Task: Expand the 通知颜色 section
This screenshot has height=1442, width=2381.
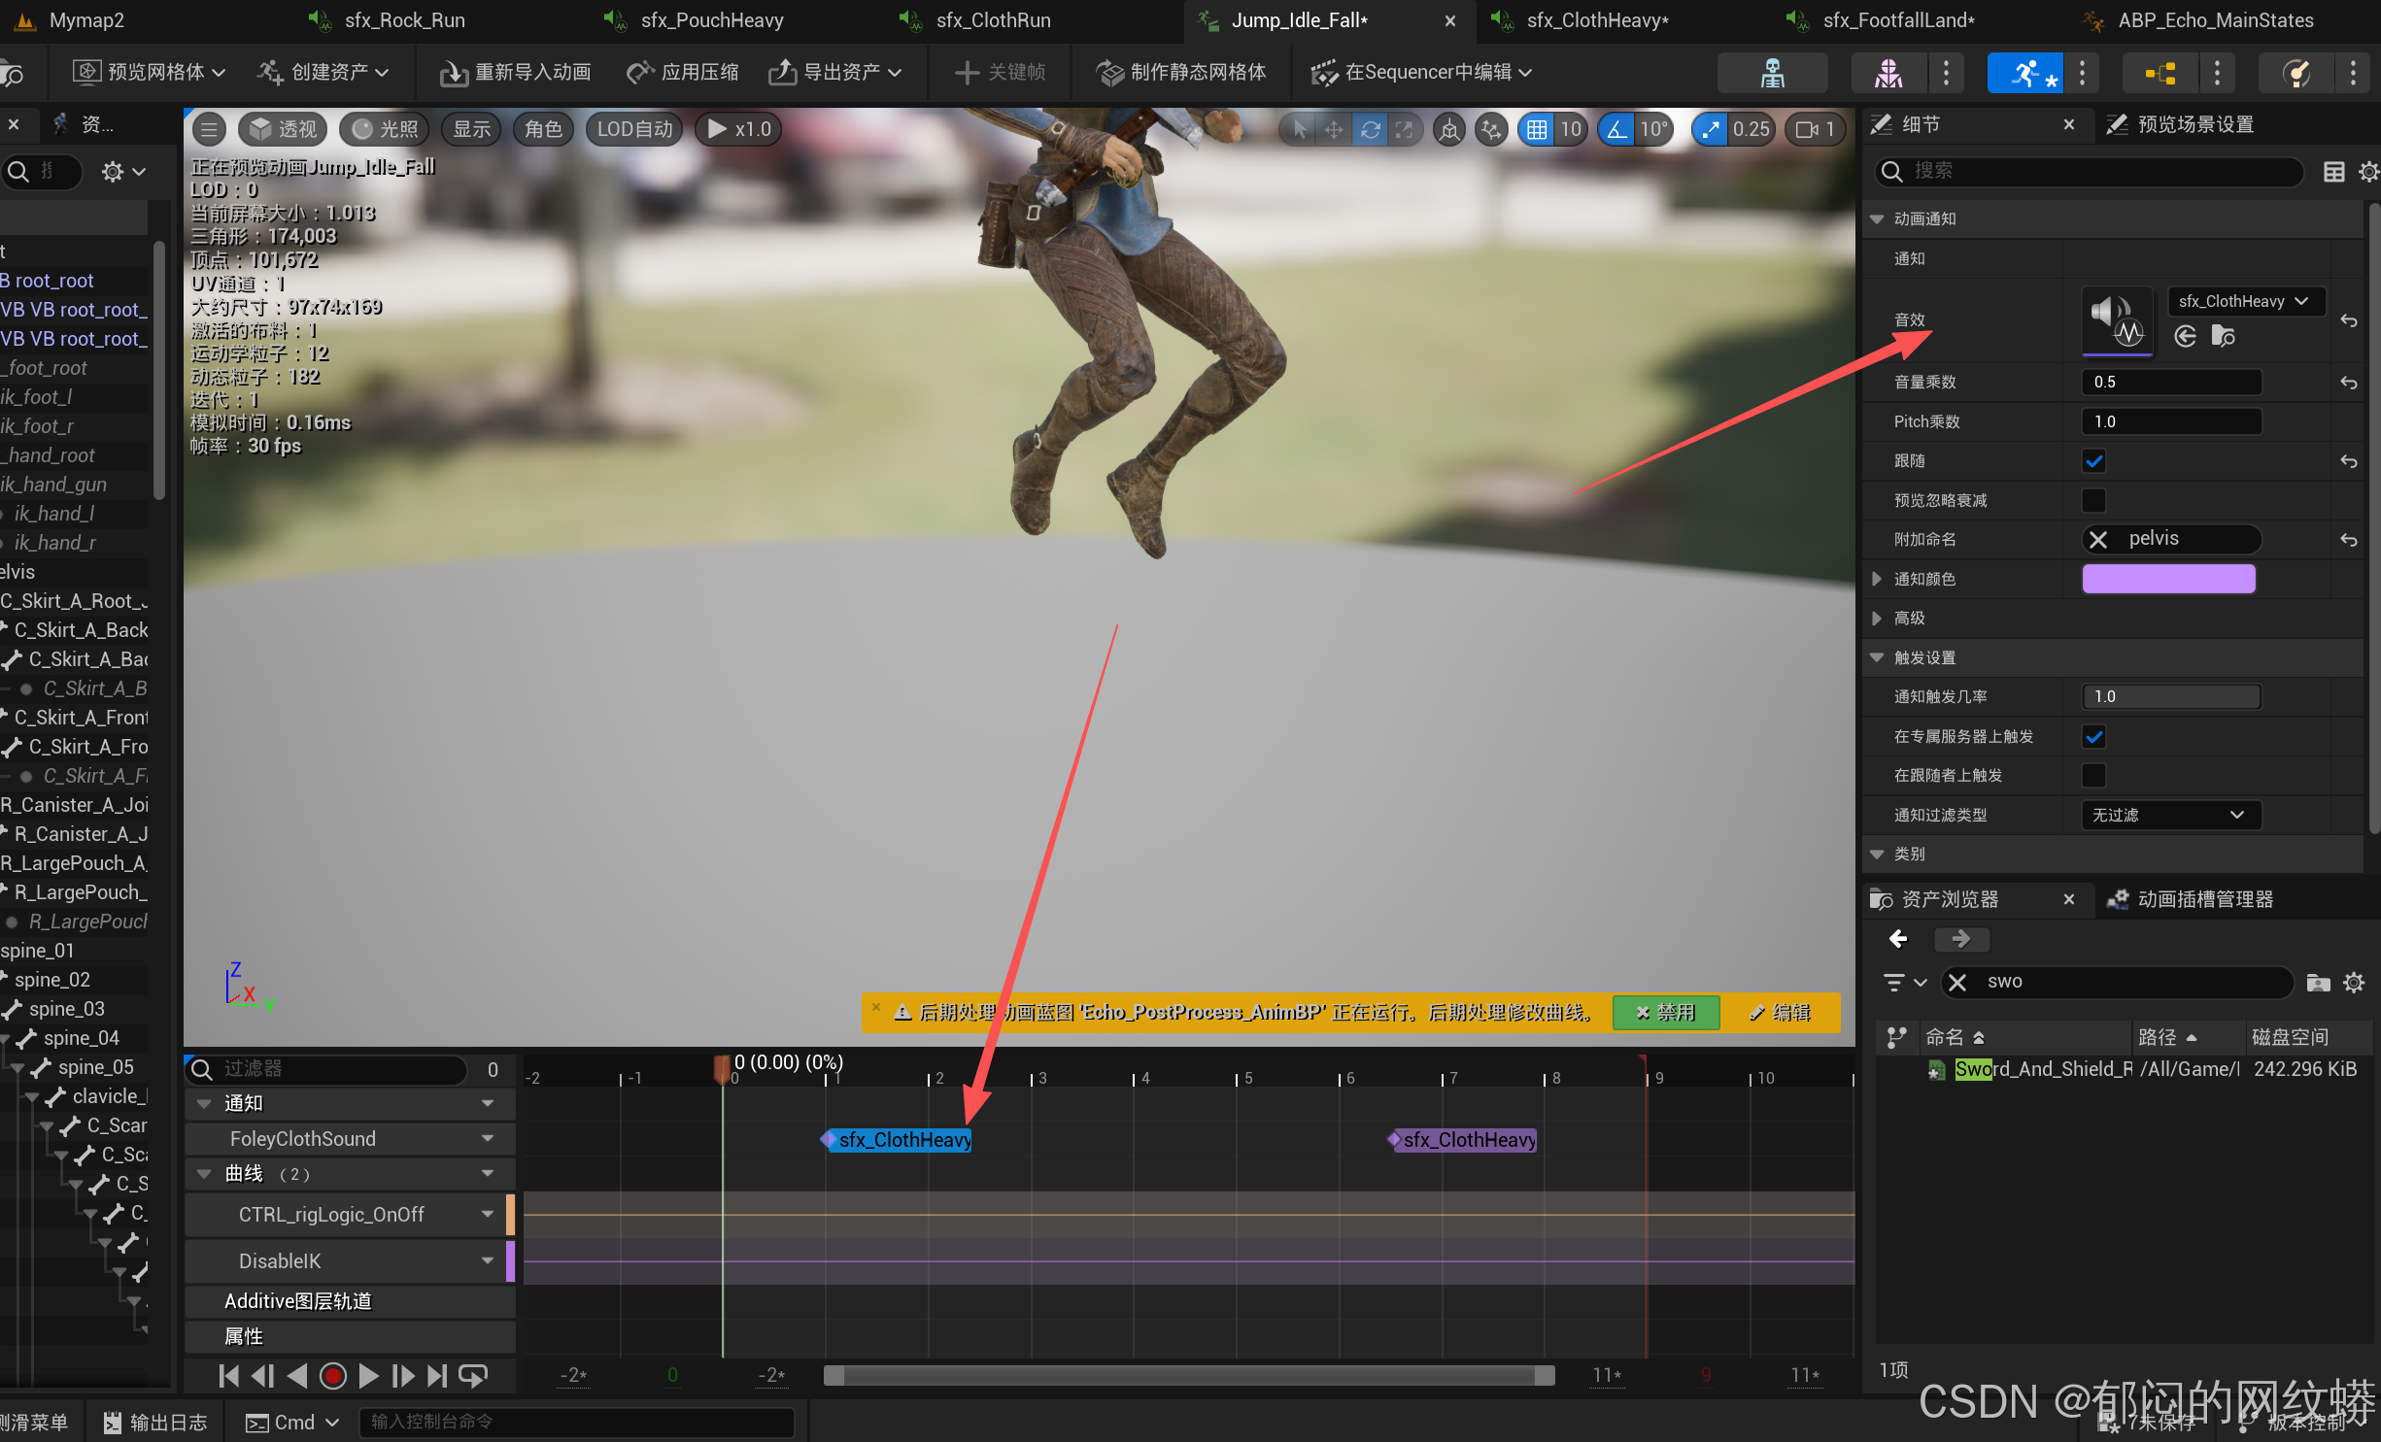Action: (1877, 579)
